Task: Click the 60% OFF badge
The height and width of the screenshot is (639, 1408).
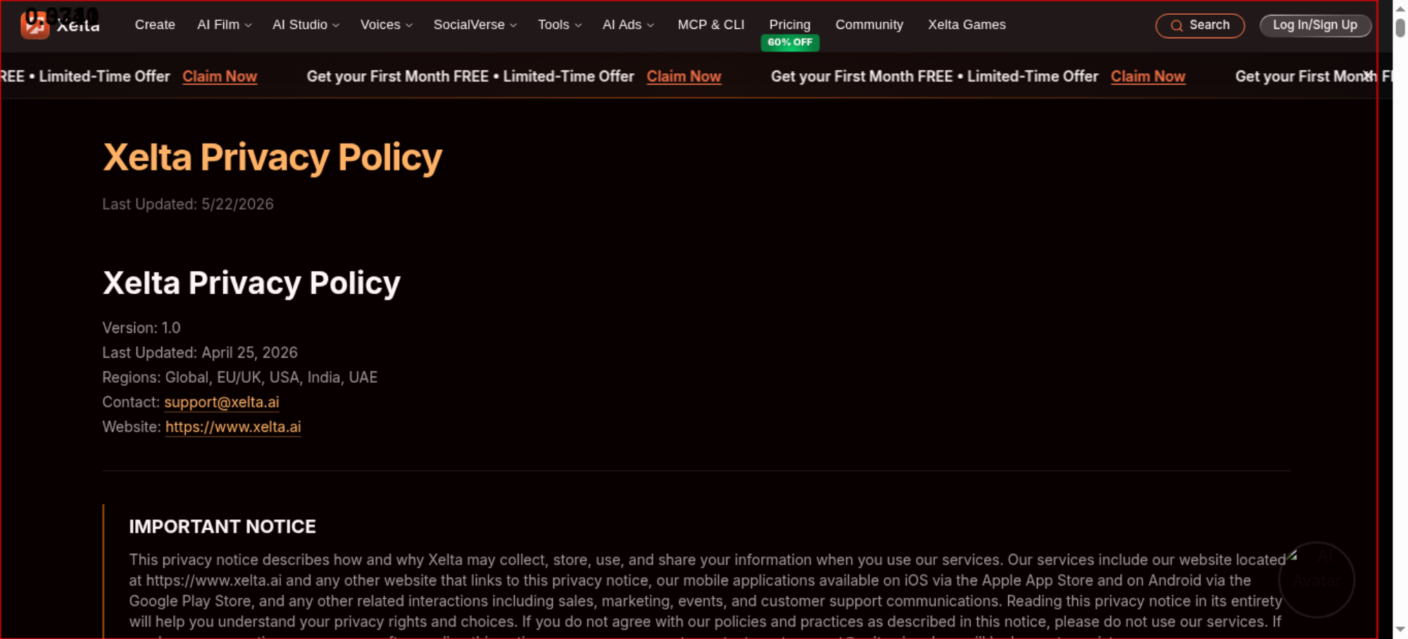Action: tap(790, 42)
